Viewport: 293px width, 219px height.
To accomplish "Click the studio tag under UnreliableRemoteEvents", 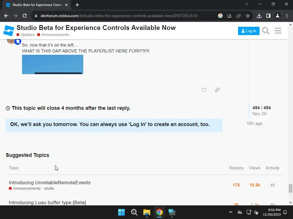I will coord(49,188).
